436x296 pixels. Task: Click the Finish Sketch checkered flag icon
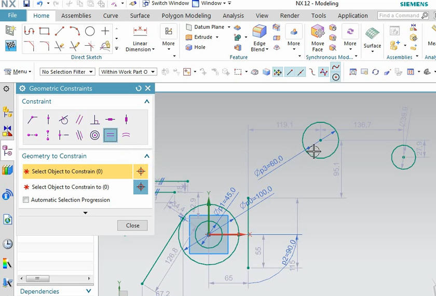tap(10, 46)
